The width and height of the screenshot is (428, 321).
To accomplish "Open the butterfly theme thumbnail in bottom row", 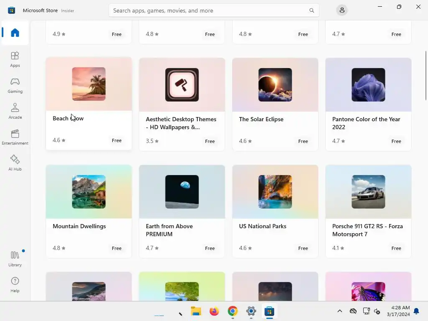I will pyautogui.click(x=368, y=291).
